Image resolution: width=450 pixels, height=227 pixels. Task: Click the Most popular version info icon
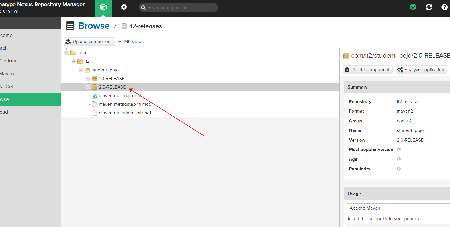point(399,149)
